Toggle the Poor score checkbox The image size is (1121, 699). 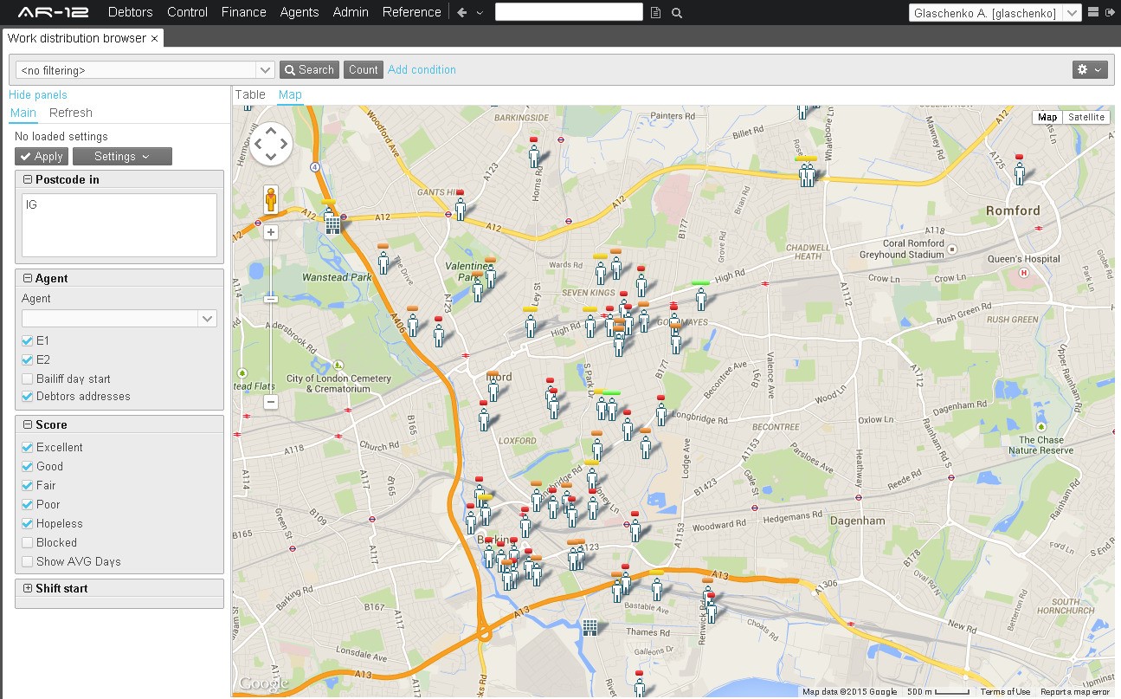pos(28,505)
